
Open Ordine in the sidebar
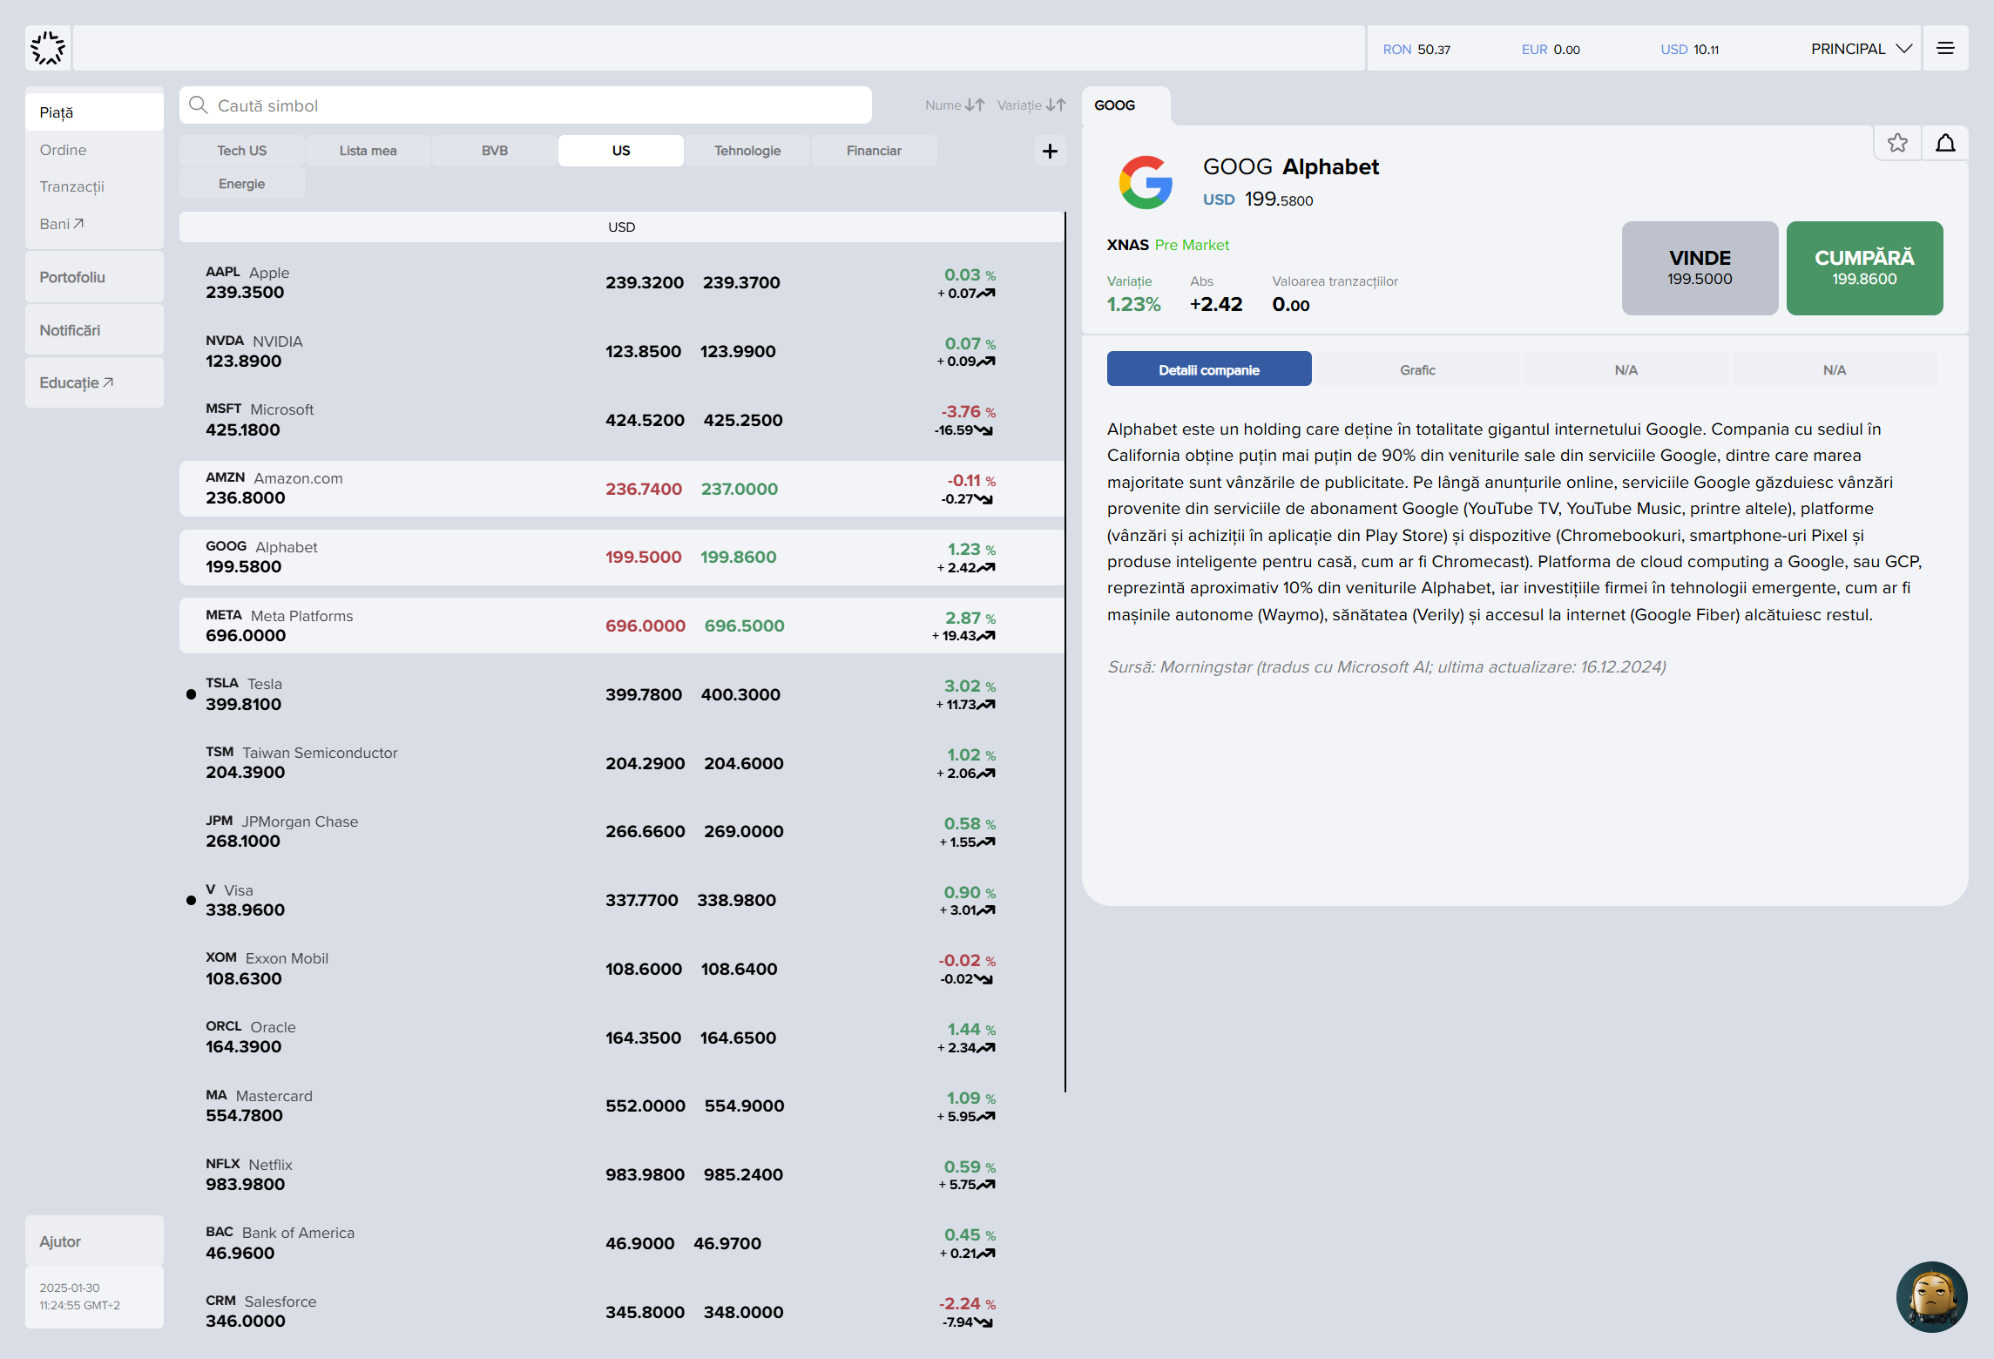point(63,150)
